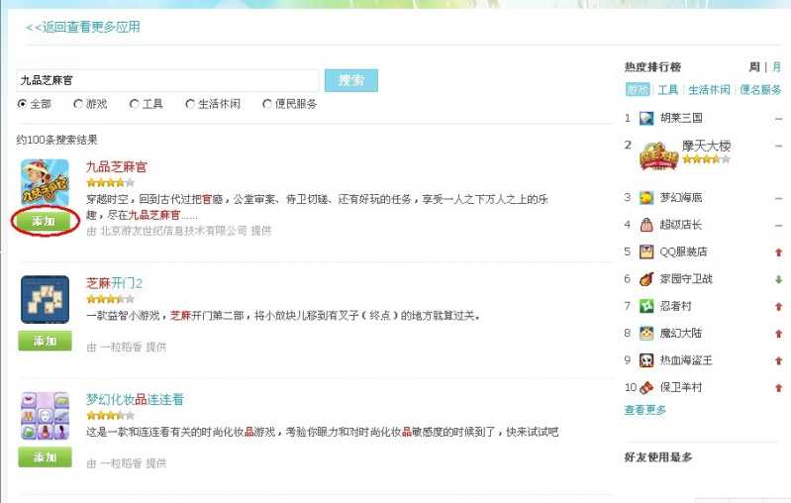This screenshot has width=791, height=503.
Task: Click the 超级店长 ranking icon
Action: click(x=646, y=225)
